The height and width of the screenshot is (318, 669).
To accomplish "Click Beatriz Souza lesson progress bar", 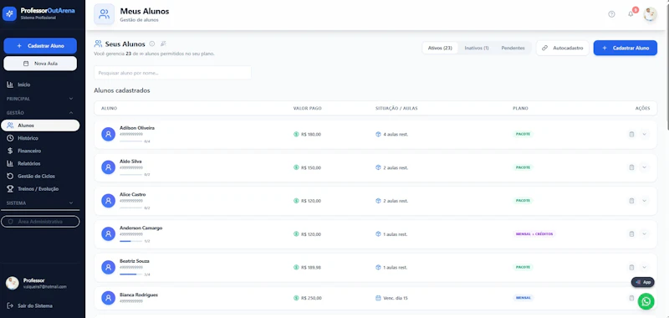I will tap(131, 274).
